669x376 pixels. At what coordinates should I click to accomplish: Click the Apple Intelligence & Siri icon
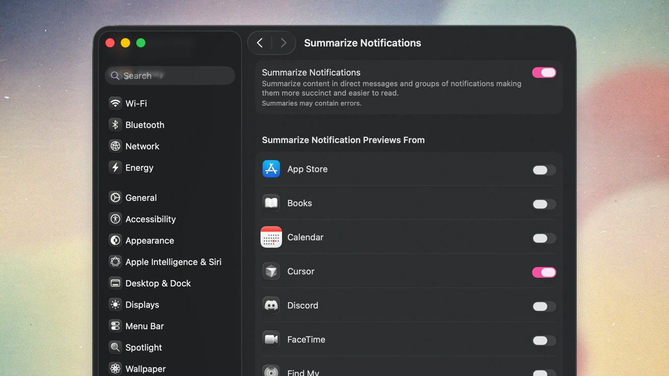115,262
